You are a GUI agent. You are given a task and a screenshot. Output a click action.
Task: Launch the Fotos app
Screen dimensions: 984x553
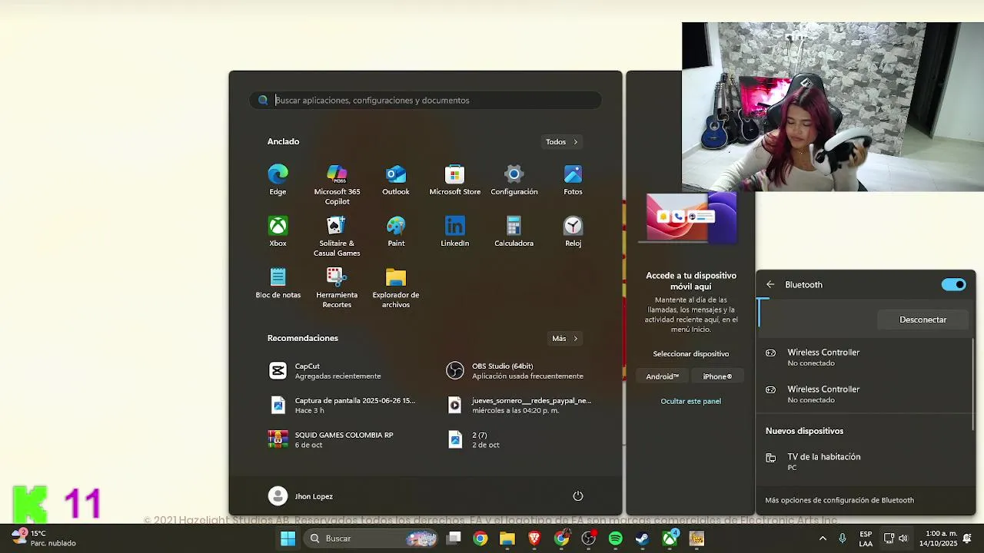click(573, 180)
